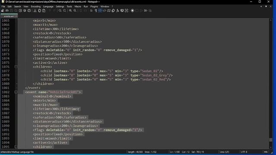The width and height of the screenshot is (276, 155).
Task: Open the Plugins menu
Action: point(94,6)
